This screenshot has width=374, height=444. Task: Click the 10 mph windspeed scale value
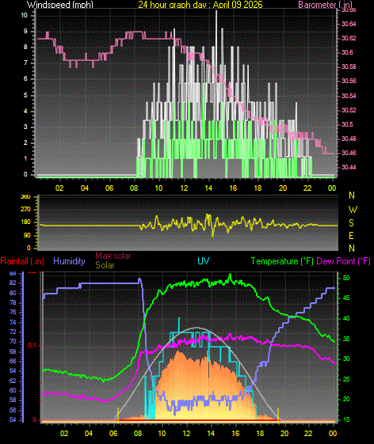click(25, 15)
